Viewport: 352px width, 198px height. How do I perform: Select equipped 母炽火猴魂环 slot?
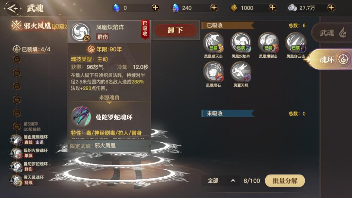[x=29, y=153]
